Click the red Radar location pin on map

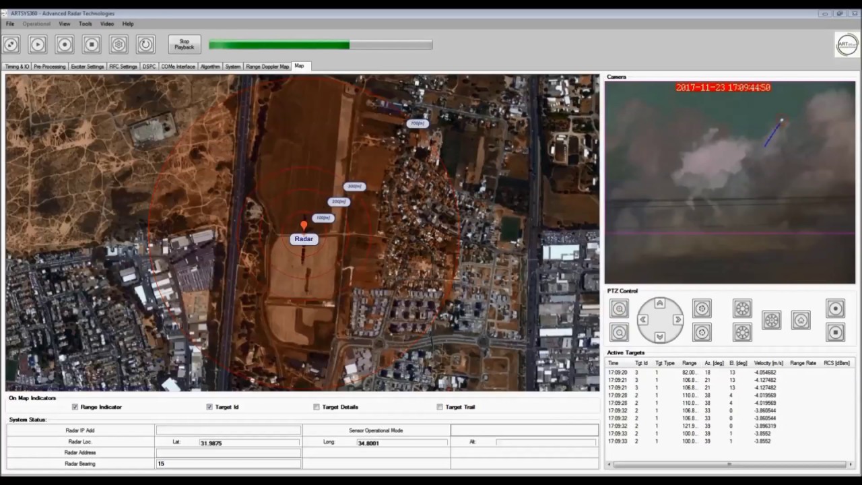[x=304, y=226]
